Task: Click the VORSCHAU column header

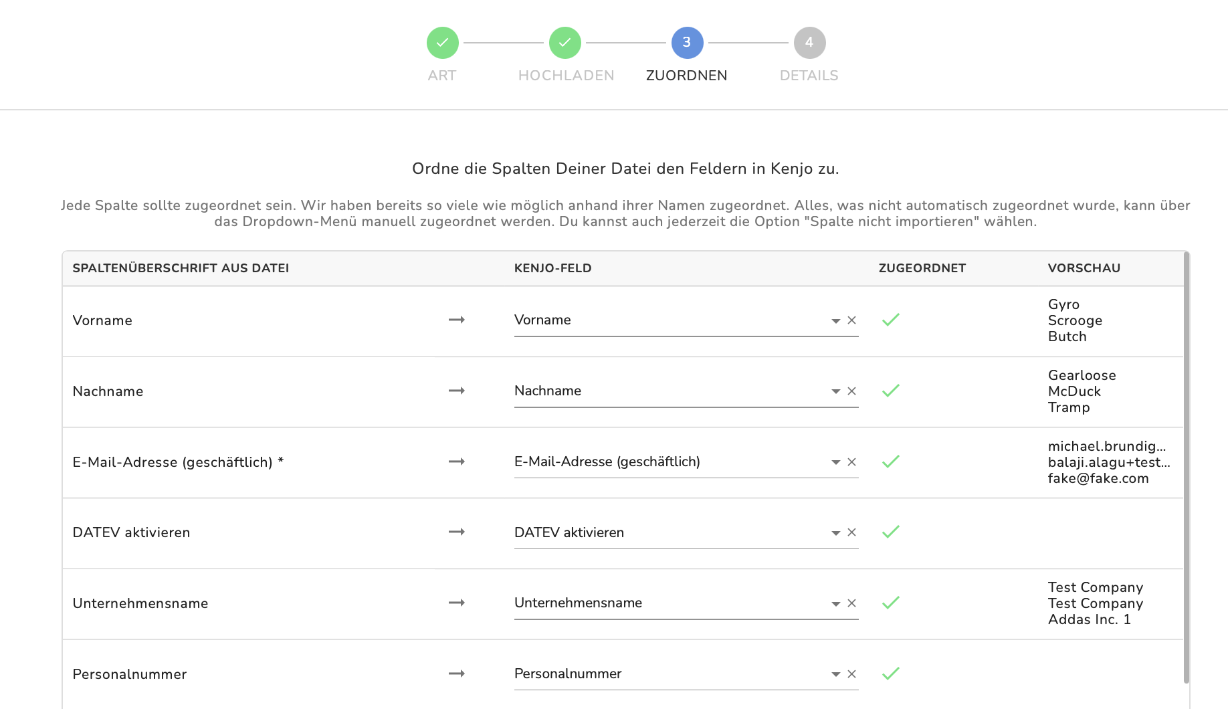Action: click(1084, 268)
